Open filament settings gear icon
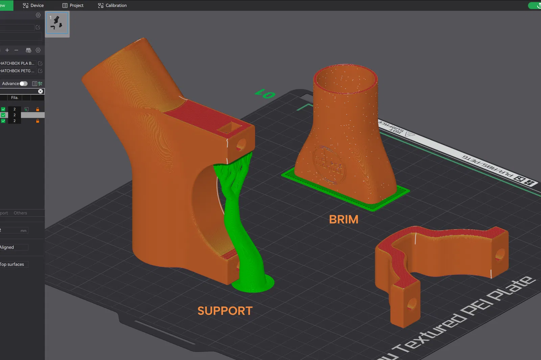541x360 pixels. (38, 50)
